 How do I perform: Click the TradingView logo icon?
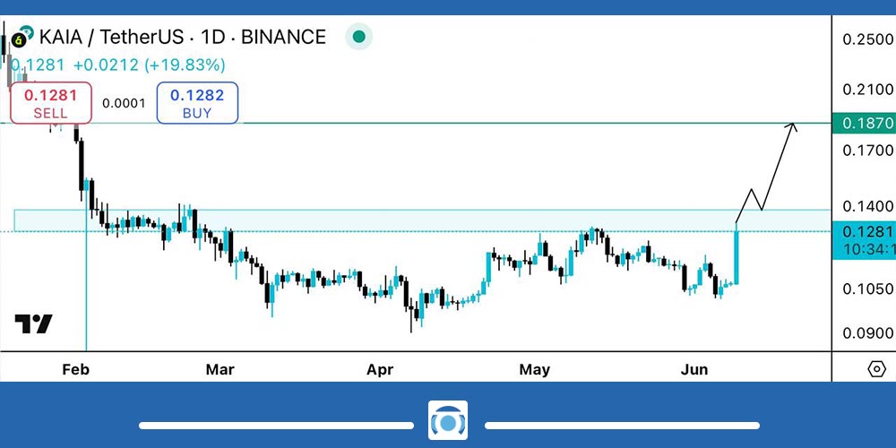[x=33, y=324]
